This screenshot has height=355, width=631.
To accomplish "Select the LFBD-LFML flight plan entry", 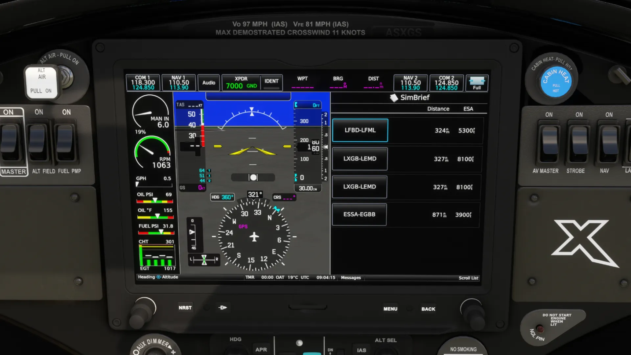I will [360, 130].
